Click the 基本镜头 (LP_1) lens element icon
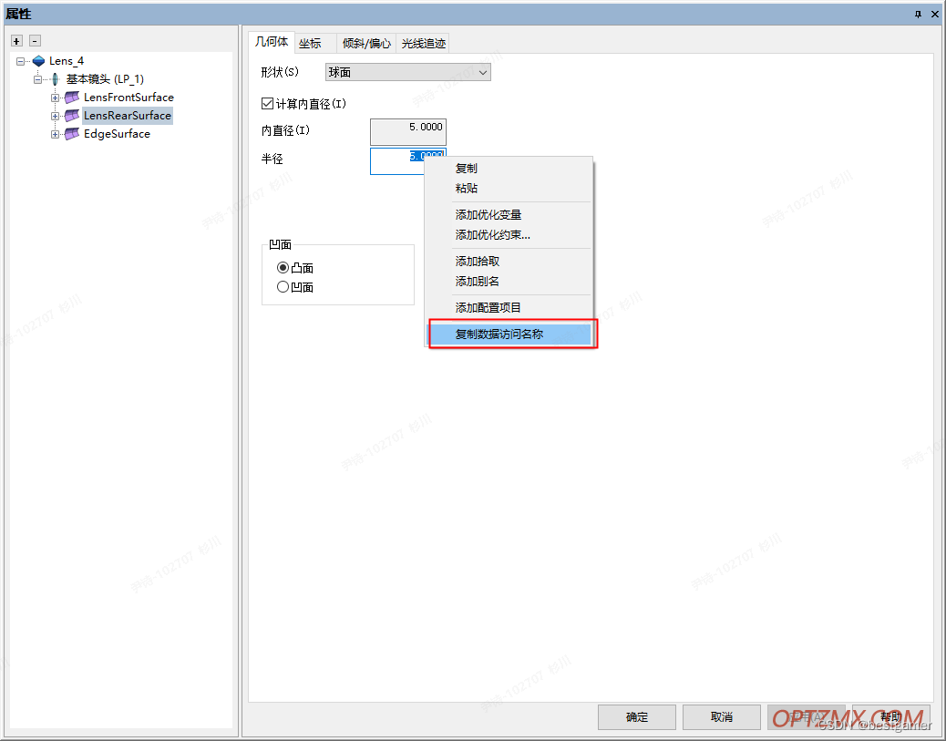The image size is (946, 741). coord(56,78)
